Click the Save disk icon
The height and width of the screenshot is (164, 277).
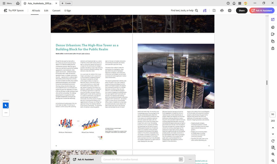pyautogui.click(x=214, y=11)
